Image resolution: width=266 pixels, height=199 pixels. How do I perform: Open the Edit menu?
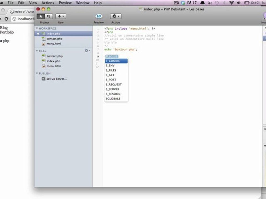[21, 3]
